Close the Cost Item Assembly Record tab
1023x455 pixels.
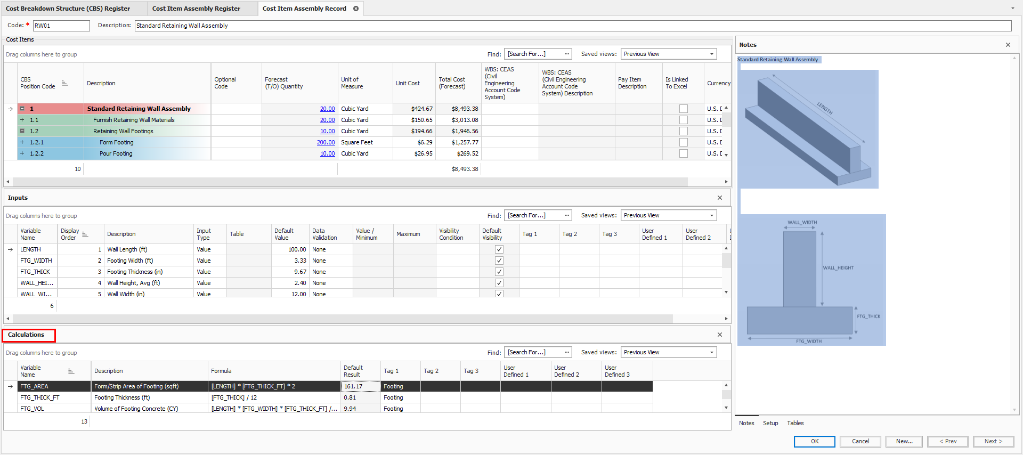356,9
